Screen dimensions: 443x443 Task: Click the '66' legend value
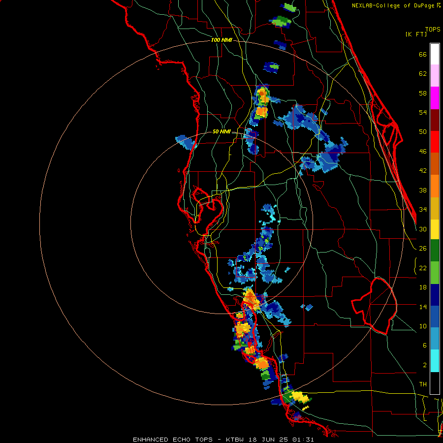point(423,55)
